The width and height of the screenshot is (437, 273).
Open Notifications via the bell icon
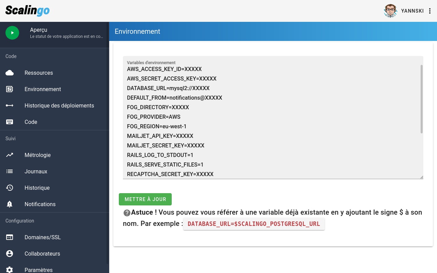10,204
